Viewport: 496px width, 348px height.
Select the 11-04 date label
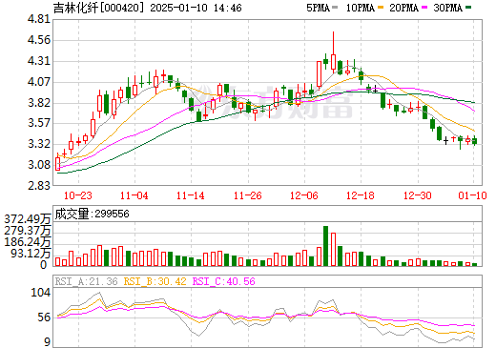click(134, 195)
